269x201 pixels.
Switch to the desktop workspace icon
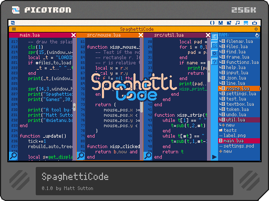click(246, 23)
